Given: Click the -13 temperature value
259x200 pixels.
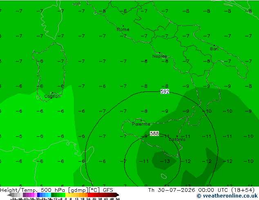Looking at the screenshot, I should click(165, 161).
